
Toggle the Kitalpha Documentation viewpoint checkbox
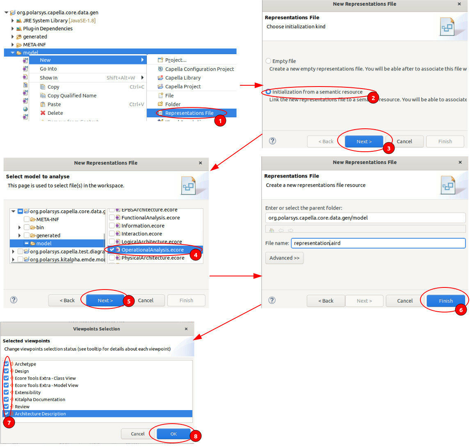point(6,399)
